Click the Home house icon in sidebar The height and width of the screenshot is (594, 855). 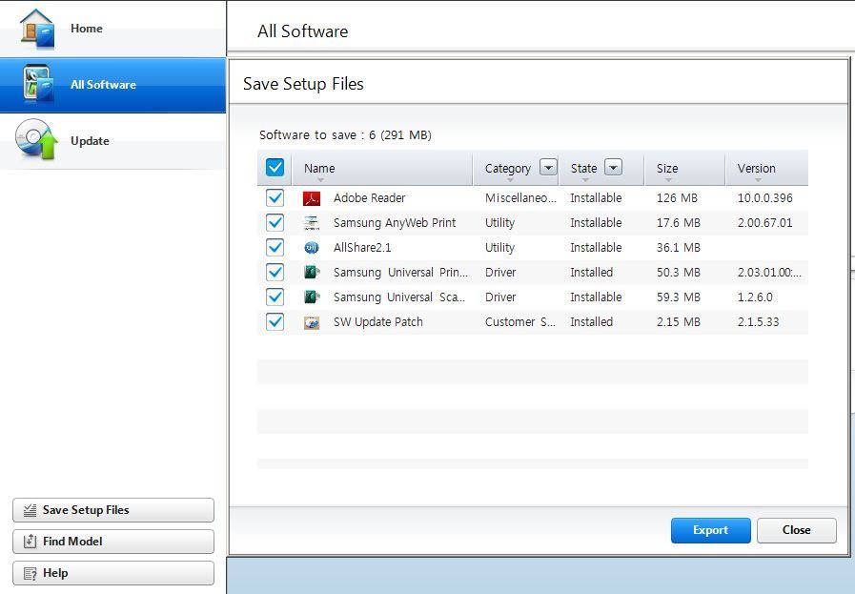(37, 29)
